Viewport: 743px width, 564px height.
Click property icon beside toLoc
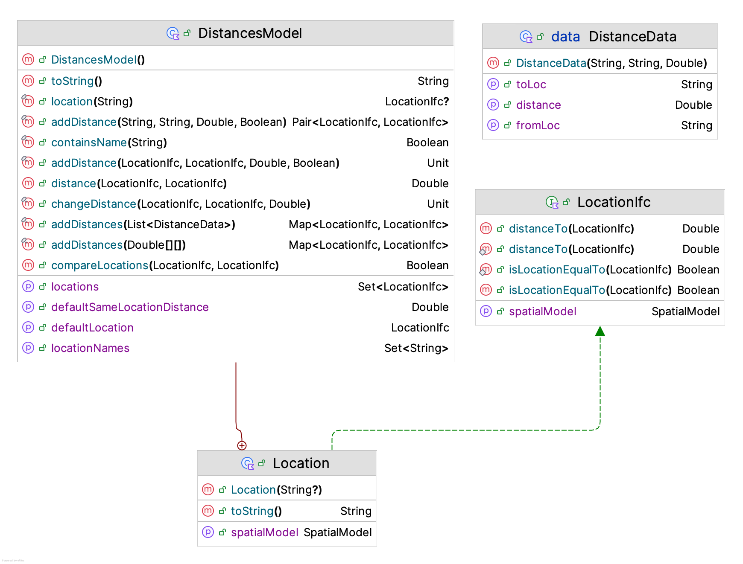click(x=493, y=84)
